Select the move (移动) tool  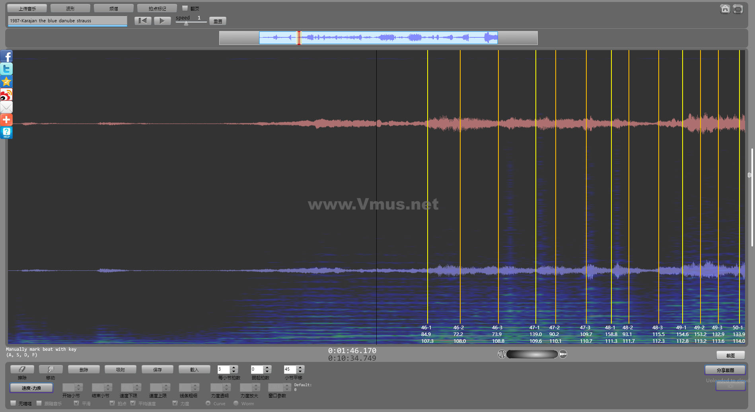51,369
